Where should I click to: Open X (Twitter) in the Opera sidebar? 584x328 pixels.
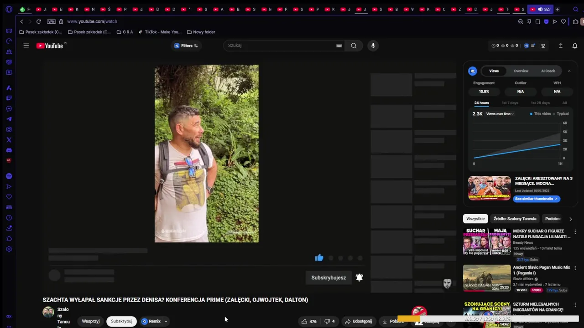pos(9,140)
